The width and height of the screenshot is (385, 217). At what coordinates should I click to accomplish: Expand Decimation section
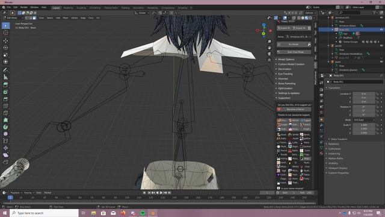pyautogui.click(x=285, y=69)
